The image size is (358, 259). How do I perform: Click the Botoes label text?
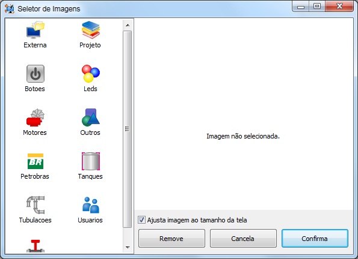pos(35,89)
